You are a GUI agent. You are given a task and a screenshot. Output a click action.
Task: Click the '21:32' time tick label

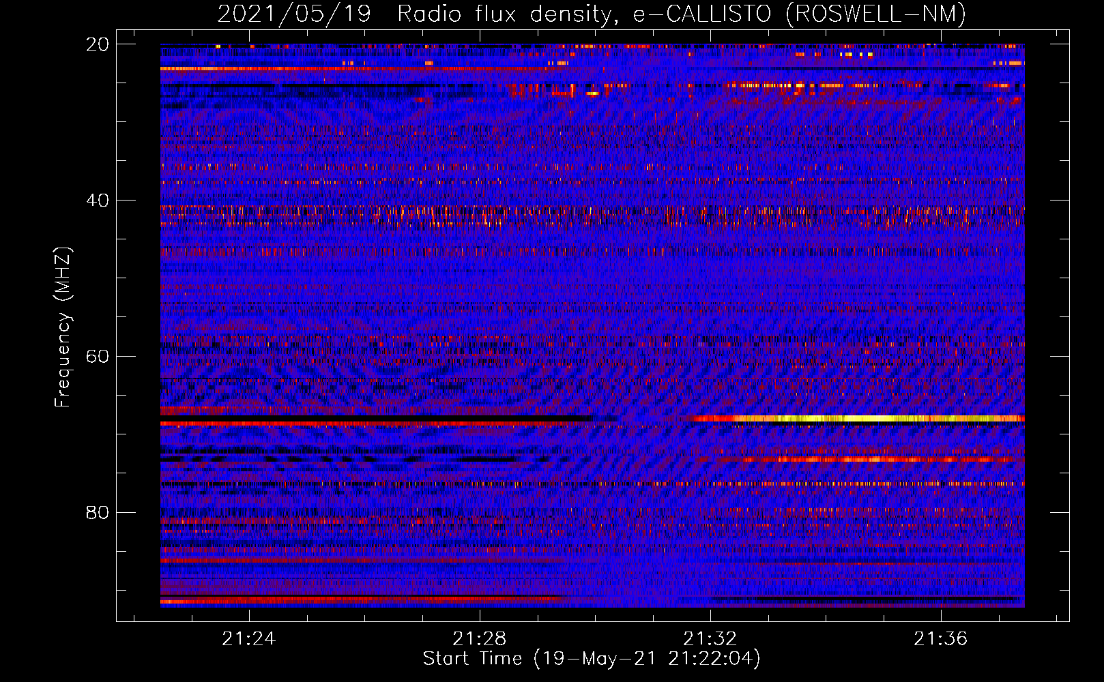tap(710, 638)
